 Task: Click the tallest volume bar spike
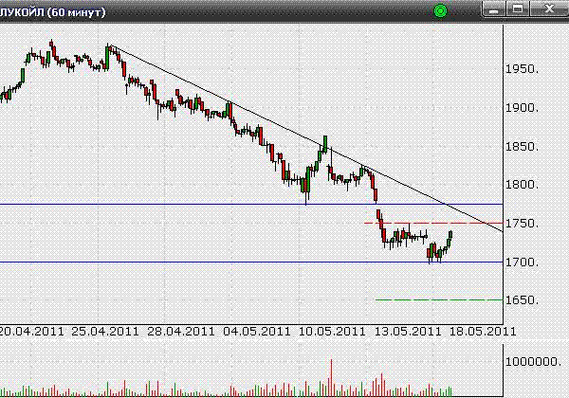[331, 377]
